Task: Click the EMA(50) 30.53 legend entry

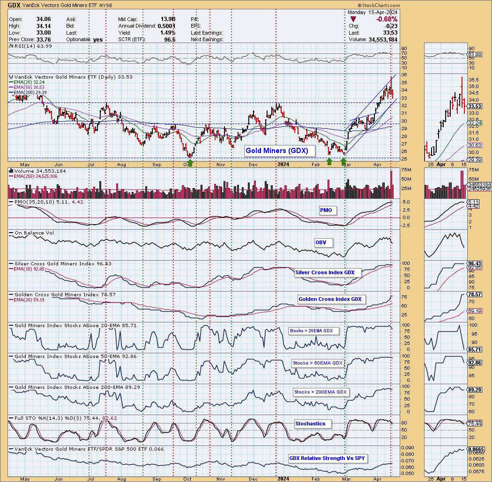Action: coord(27,87)
